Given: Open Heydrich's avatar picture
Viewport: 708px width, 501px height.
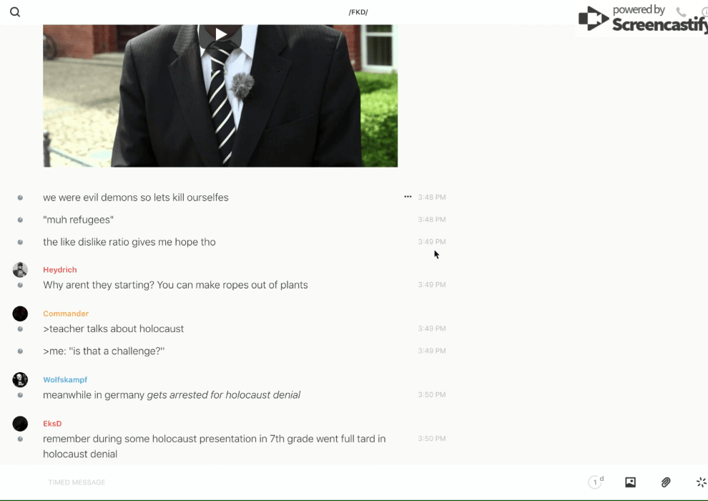Looking at the screenshot, I should 20,270.
